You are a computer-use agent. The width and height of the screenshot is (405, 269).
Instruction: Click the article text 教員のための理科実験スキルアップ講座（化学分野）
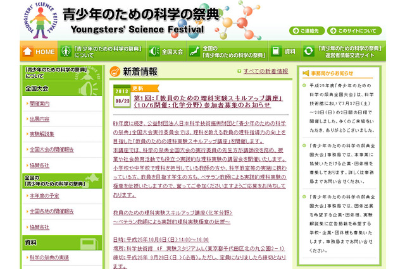(173, 213)
